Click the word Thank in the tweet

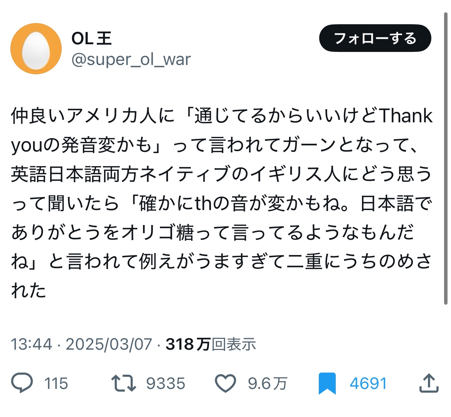point(406,116)
